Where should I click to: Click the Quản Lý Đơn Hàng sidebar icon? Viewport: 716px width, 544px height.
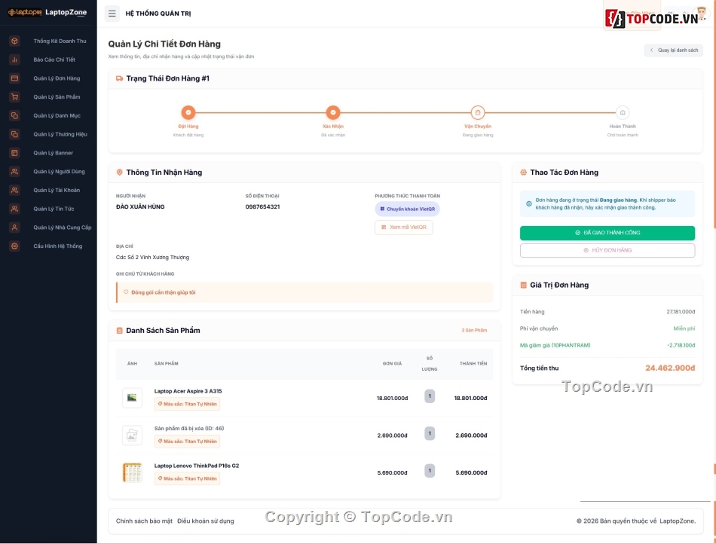pos(14,78)
